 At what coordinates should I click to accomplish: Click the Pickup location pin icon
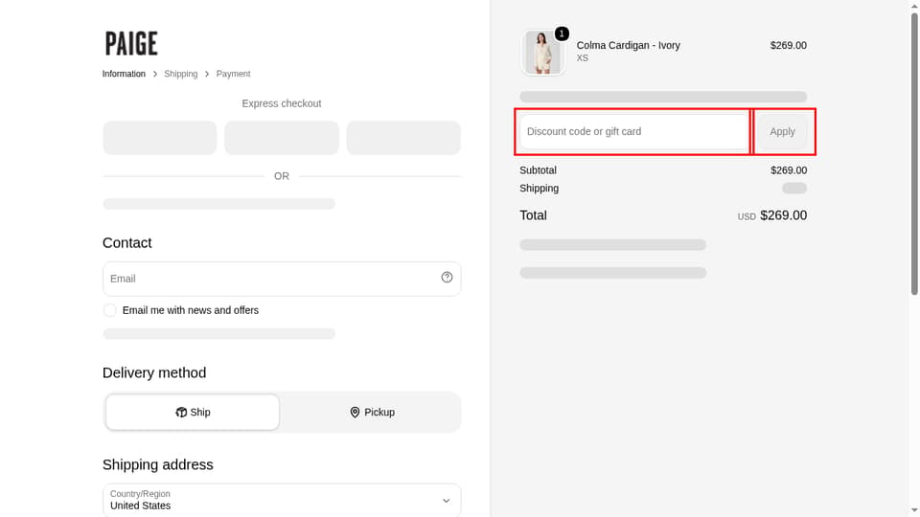click(x=355, y=412)
